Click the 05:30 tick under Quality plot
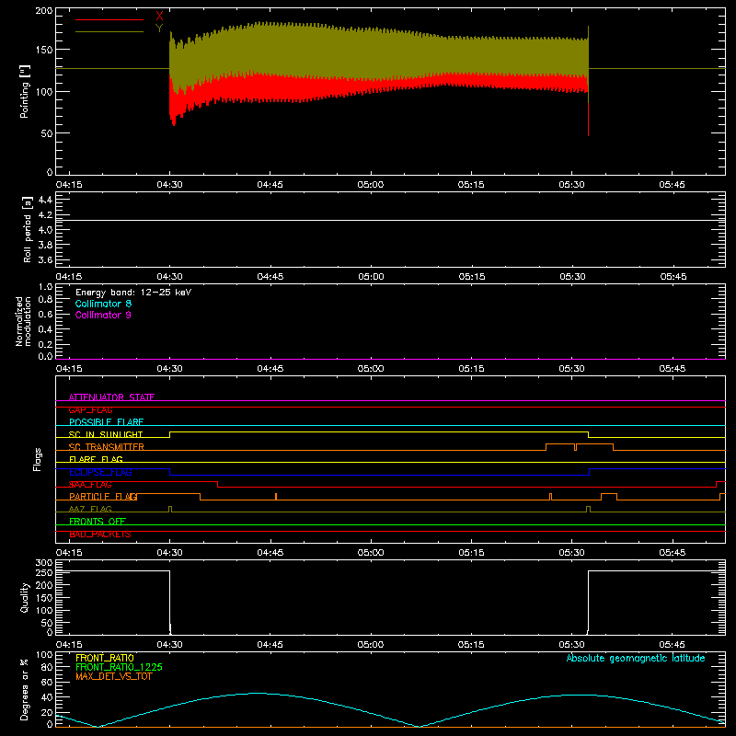The width and height of the screenshot is (736, 736). click(571, 645)
